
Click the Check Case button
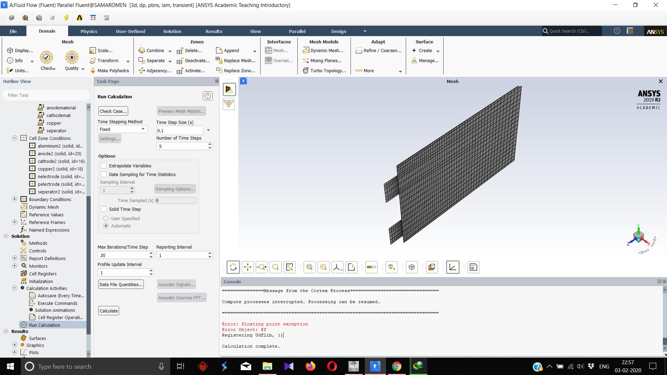[113, 111]
